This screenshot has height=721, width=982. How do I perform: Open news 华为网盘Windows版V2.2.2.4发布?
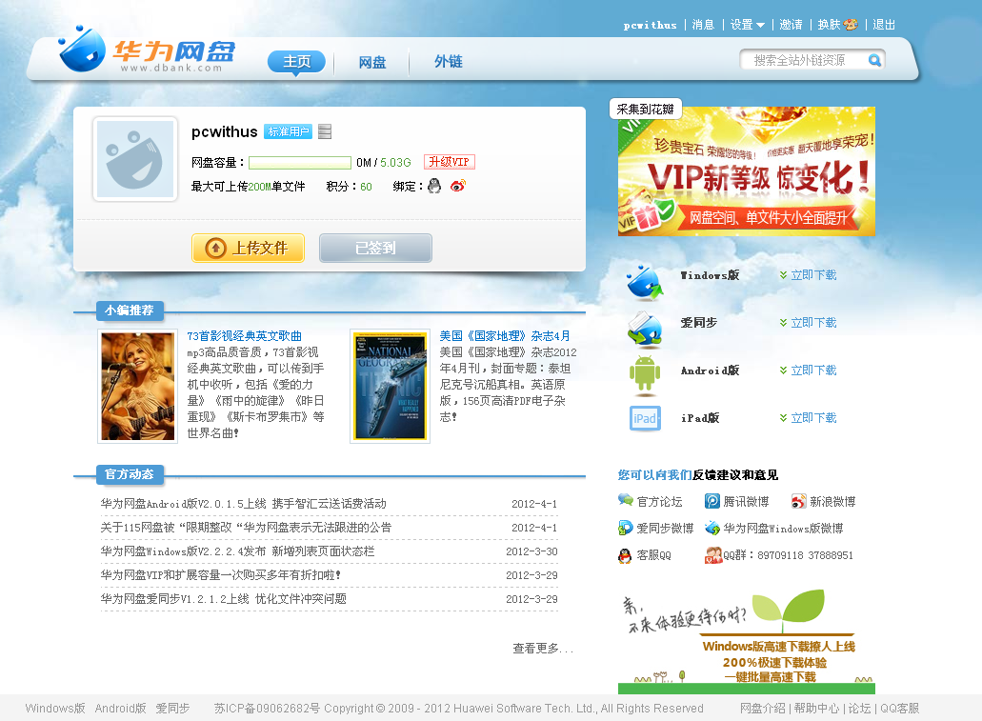[237, 551]
